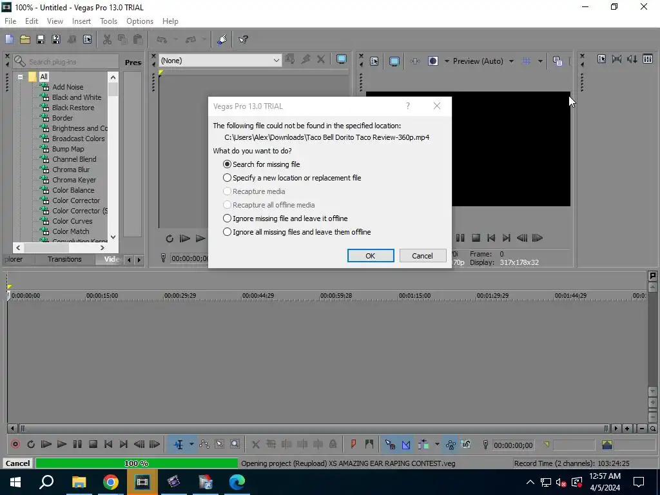Select Ignore all missing files option
Image resolution: width=660 pixels, height=495 pixels.
click(x=296, y=232)
